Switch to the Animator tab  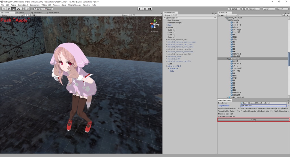(37, 13)
